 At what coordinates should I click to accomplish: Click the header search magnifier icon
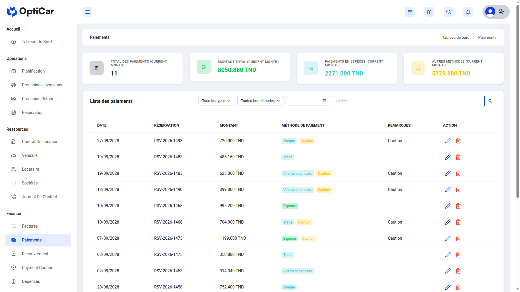[449, 12]
